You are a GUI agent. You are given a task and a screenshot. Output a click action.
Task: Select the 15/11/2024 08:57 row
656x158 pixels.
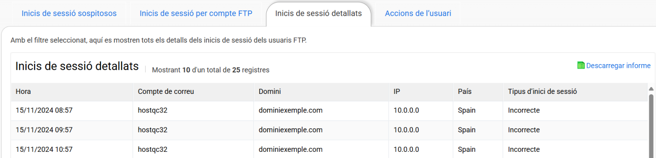click(x=329, y=111)
